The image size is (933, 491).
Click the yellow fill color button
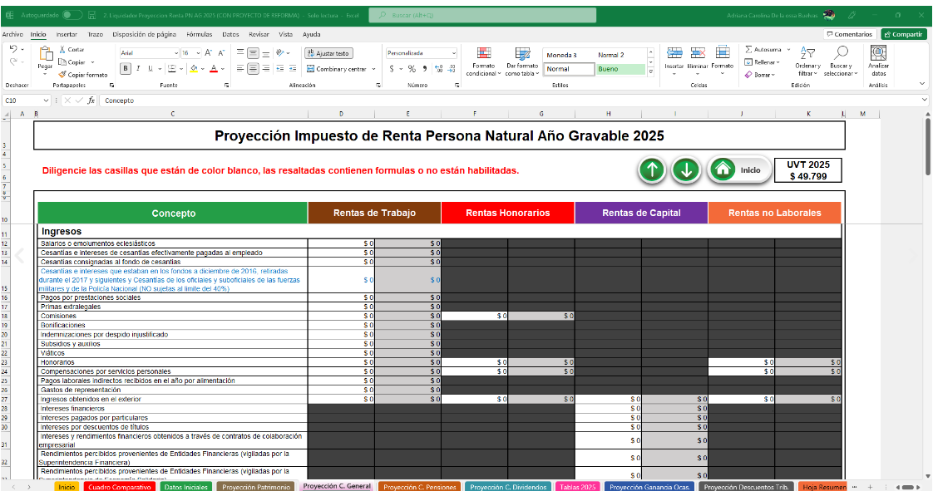(x=194, y=69)
